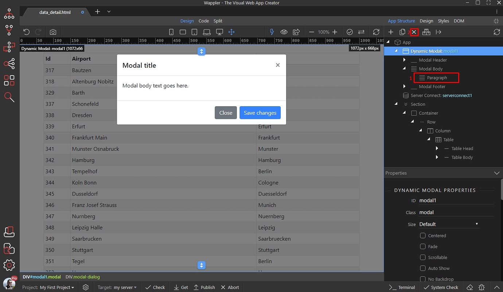Viewport: 503px width, 292px height.
Task: Take a screenshot with the camera icon
Action: pos(53,32)
